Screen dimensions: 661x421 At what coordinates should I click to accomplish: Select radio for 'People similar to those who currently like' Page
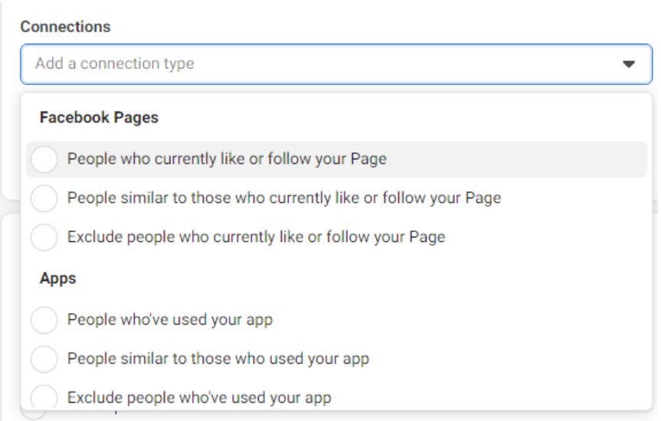pos(44,198)
